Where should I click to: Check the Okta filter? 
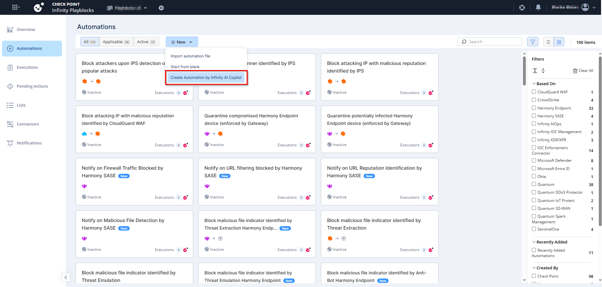click(534, 176)
